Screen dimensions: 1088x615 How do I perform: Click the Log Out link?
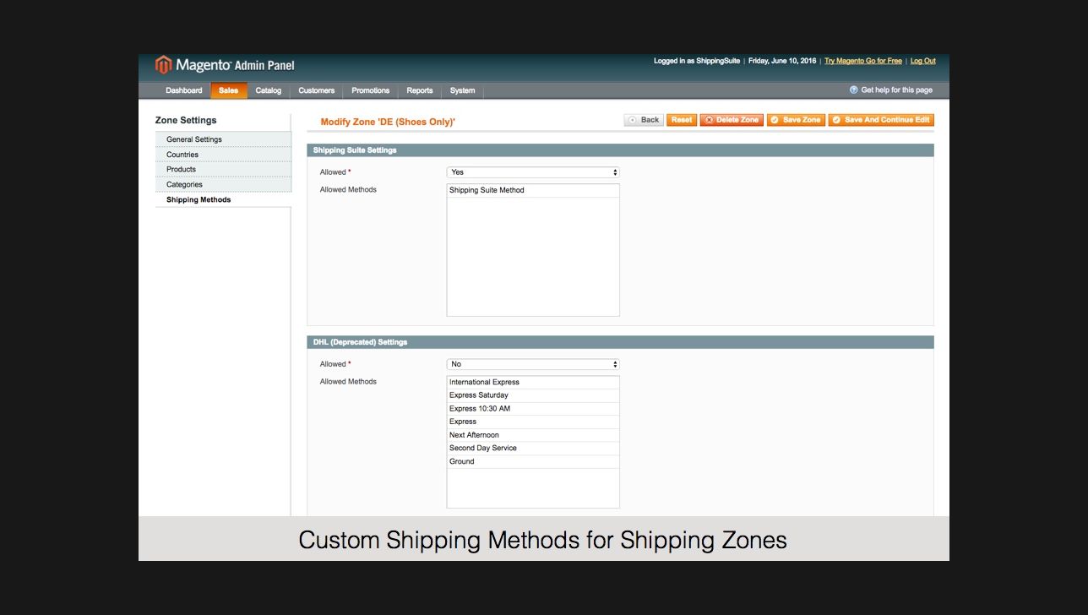[922, 61]
